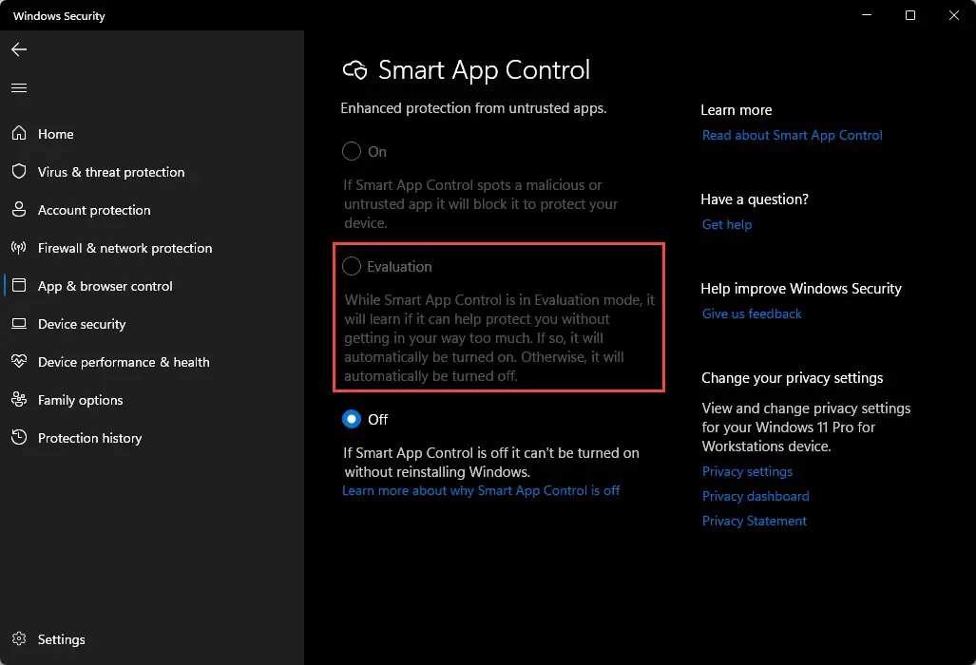Click the 'Have a question?' heading
This screenshot has width=976, height=665.
pos(755,199)
